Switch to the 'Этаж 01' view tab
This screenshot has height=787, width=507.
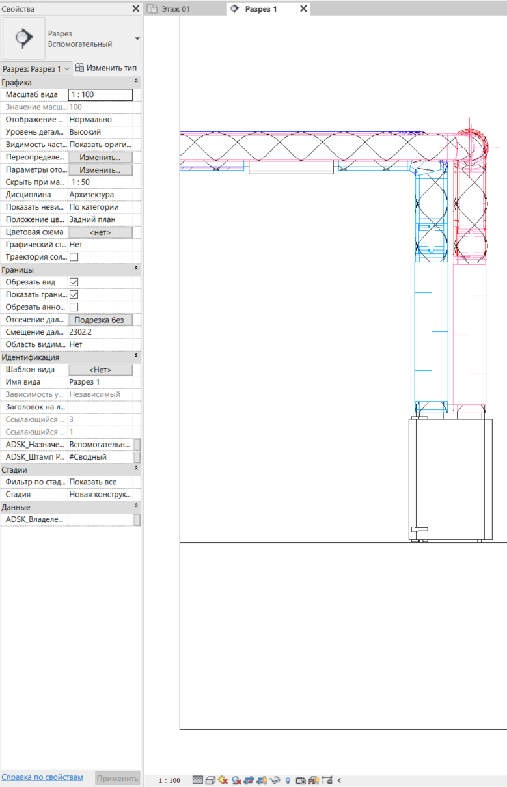(175, 9)
